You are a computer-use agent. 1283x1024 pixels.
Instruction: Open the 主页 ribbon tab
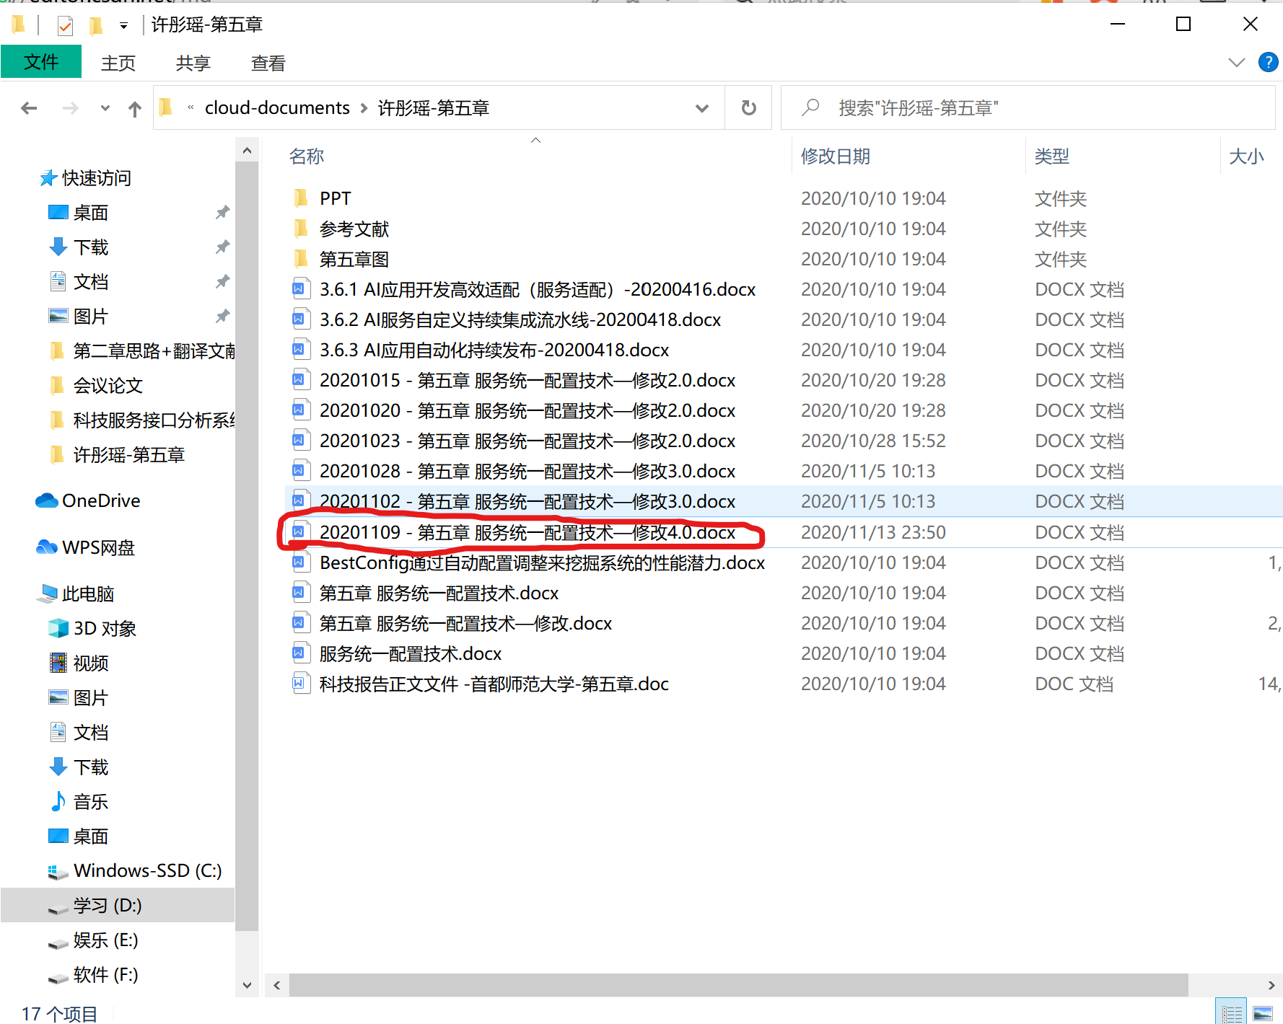(118, 63)
